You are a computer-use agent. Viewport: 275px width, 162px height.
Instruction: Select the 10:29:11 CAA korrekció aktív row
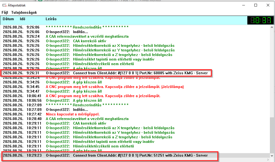(x=135, y=123)
